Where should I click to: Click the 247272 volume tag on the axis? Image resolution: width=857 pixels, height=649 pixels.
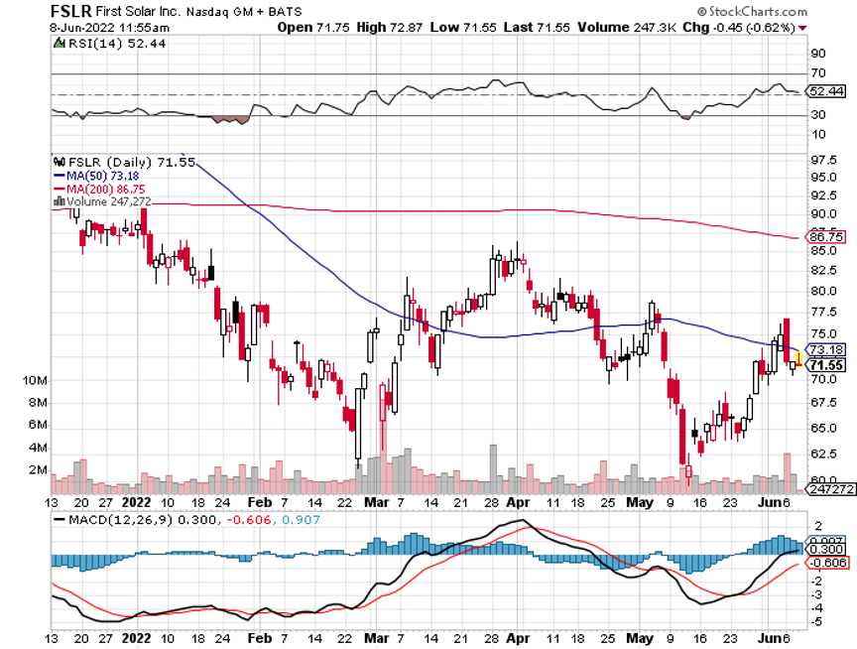[x=832, y=489]
